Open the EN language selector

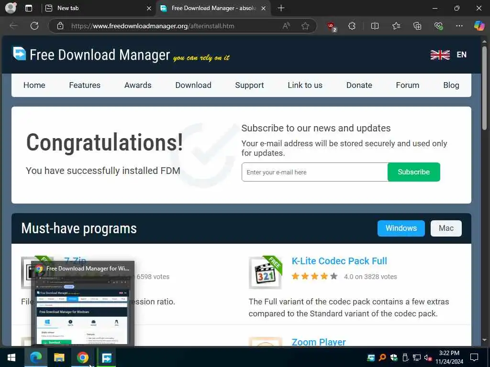point(448,54)
